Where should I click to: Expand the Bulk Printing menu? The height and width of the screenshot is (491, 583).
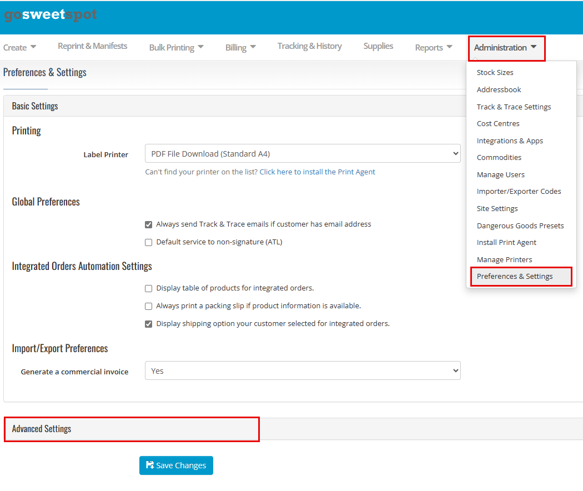(x=176, y=48)
